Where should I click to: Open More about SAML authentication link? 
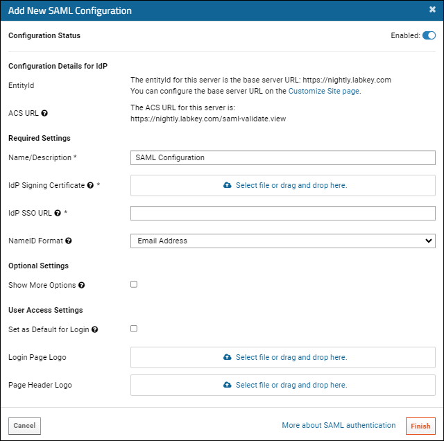click(x=339, y=426)
